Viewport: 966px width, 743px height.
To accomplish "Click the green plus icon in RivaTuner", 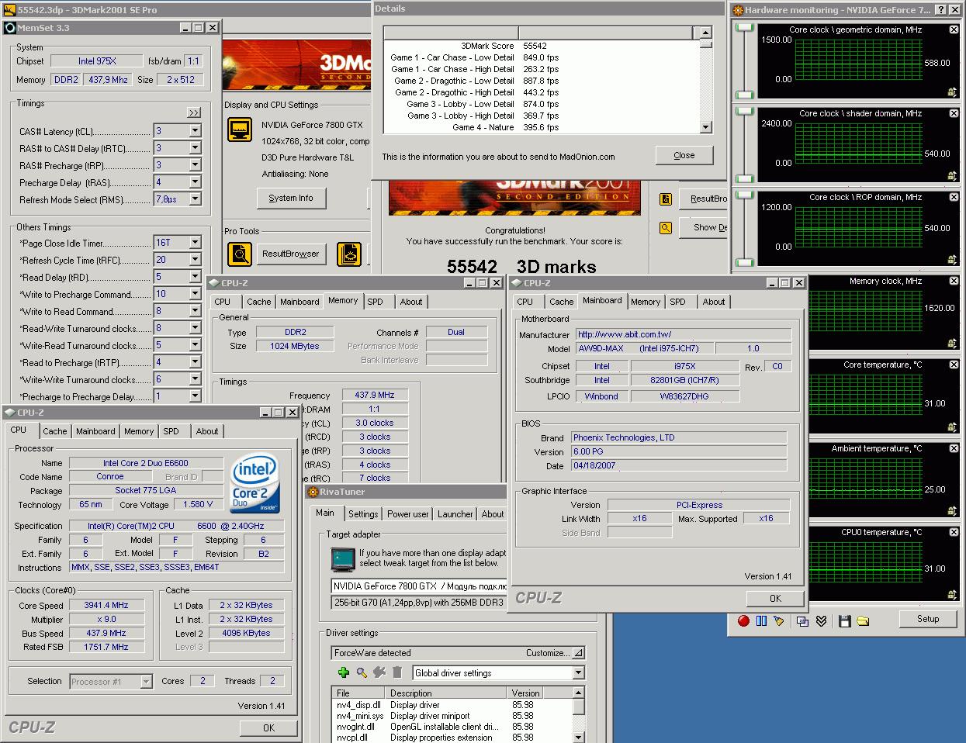I will (x=343, y=672).
